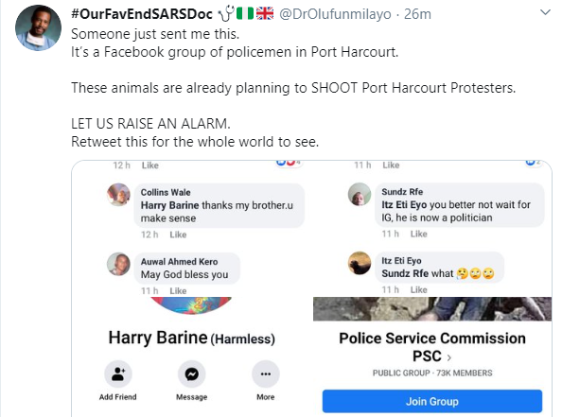Click the Messenger Message icon
Screen dimensions: 562x417
[192, 374]
